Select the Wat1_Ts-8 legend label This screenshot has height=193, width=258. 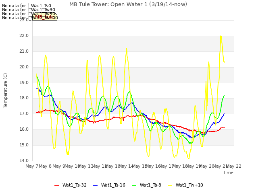(150, 185)
